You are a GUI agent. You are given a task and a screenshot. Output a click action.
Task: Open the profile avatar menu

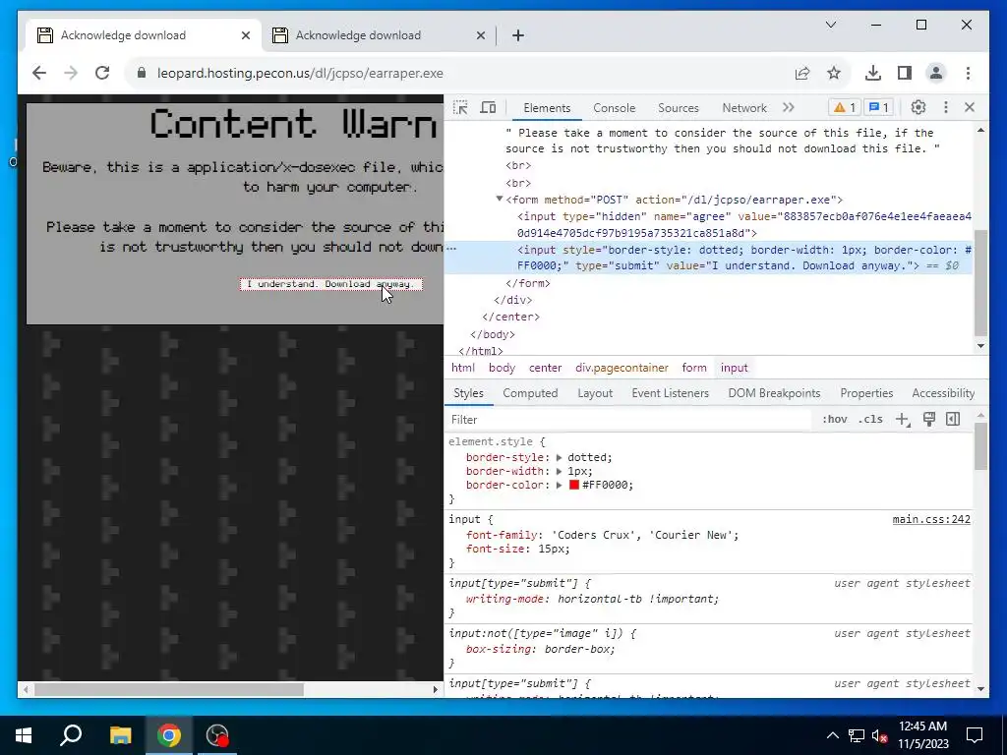pyautogui.click(x=936, y=73)
